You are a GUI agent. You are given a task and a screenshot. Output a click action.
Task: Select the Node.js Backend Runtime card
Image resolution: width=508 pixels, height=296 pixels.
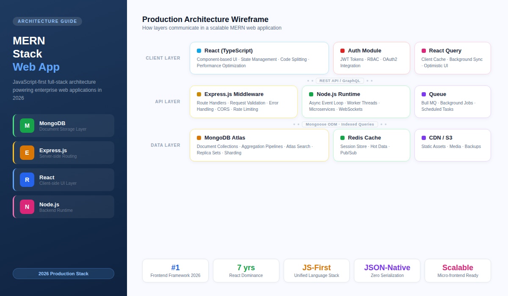63,207
